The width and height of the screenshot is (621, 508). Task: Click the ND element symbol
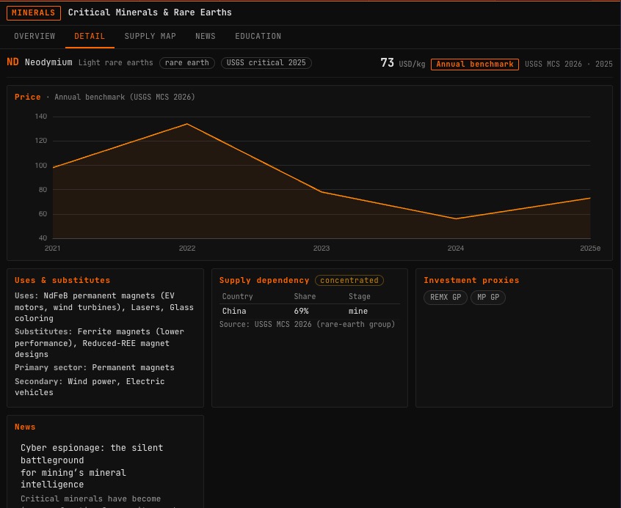12,62
